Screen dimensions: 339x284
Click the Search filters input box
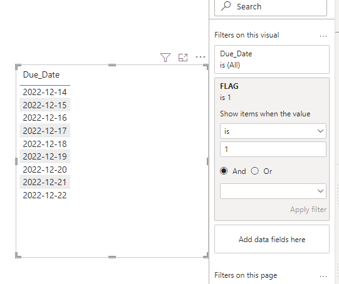pos(271,7)
